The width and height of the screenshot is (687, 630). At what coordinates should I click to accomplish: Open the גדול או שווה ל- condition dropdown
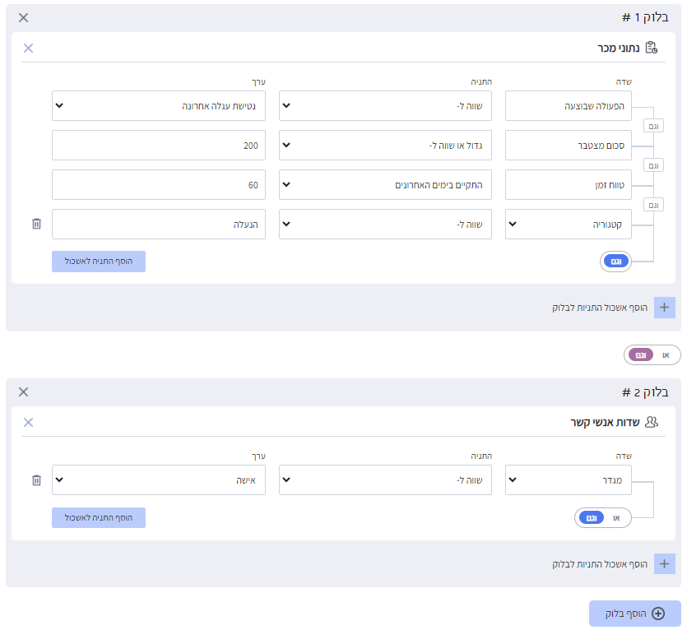coord(385,145)
